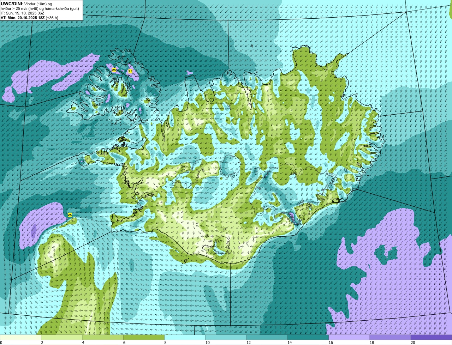The width and height of the screenshot is (452, 345).
Task: Click the scale label '16' under the legend
Action: pos(331,343)
